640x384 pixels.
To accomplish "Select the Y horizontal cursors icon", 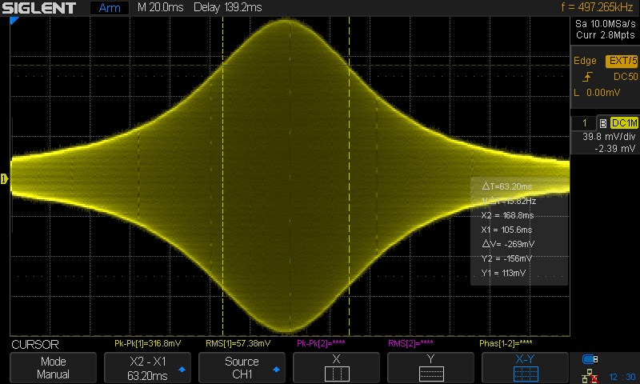I will tap(430, 374).
